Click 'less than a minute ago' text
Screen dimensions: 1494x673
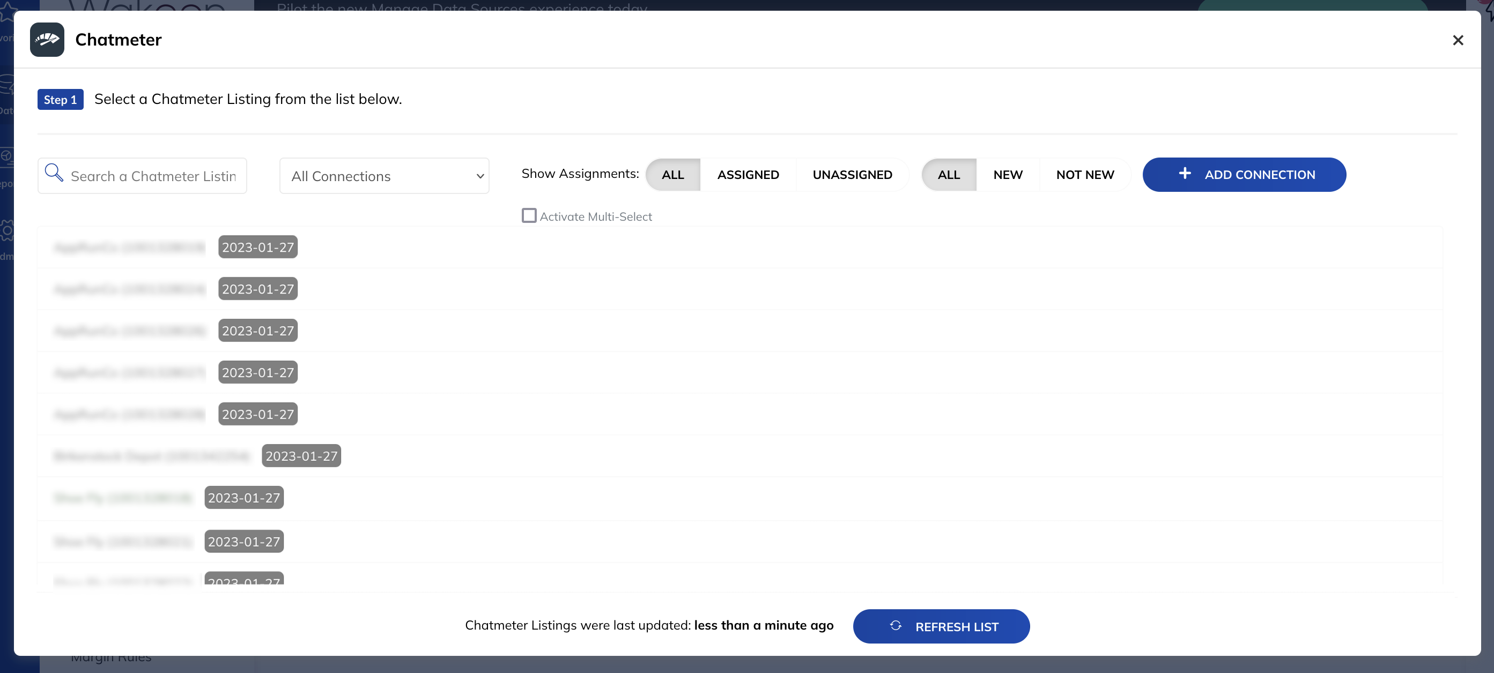coord(763,625)
